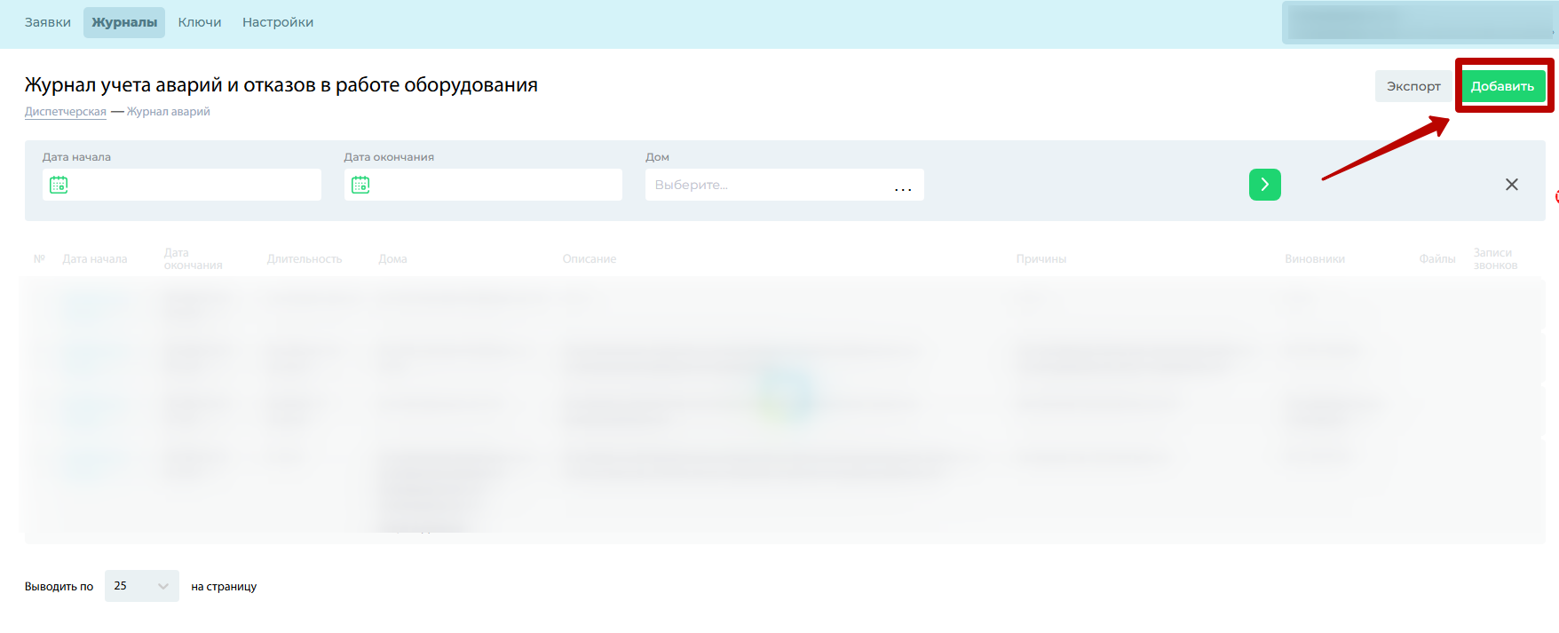
Task: Click the three dots in Дом field
Action: [903, 187]
